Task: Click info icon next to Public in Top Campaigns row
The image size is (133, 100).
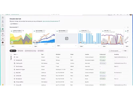Action: (118, 66)
